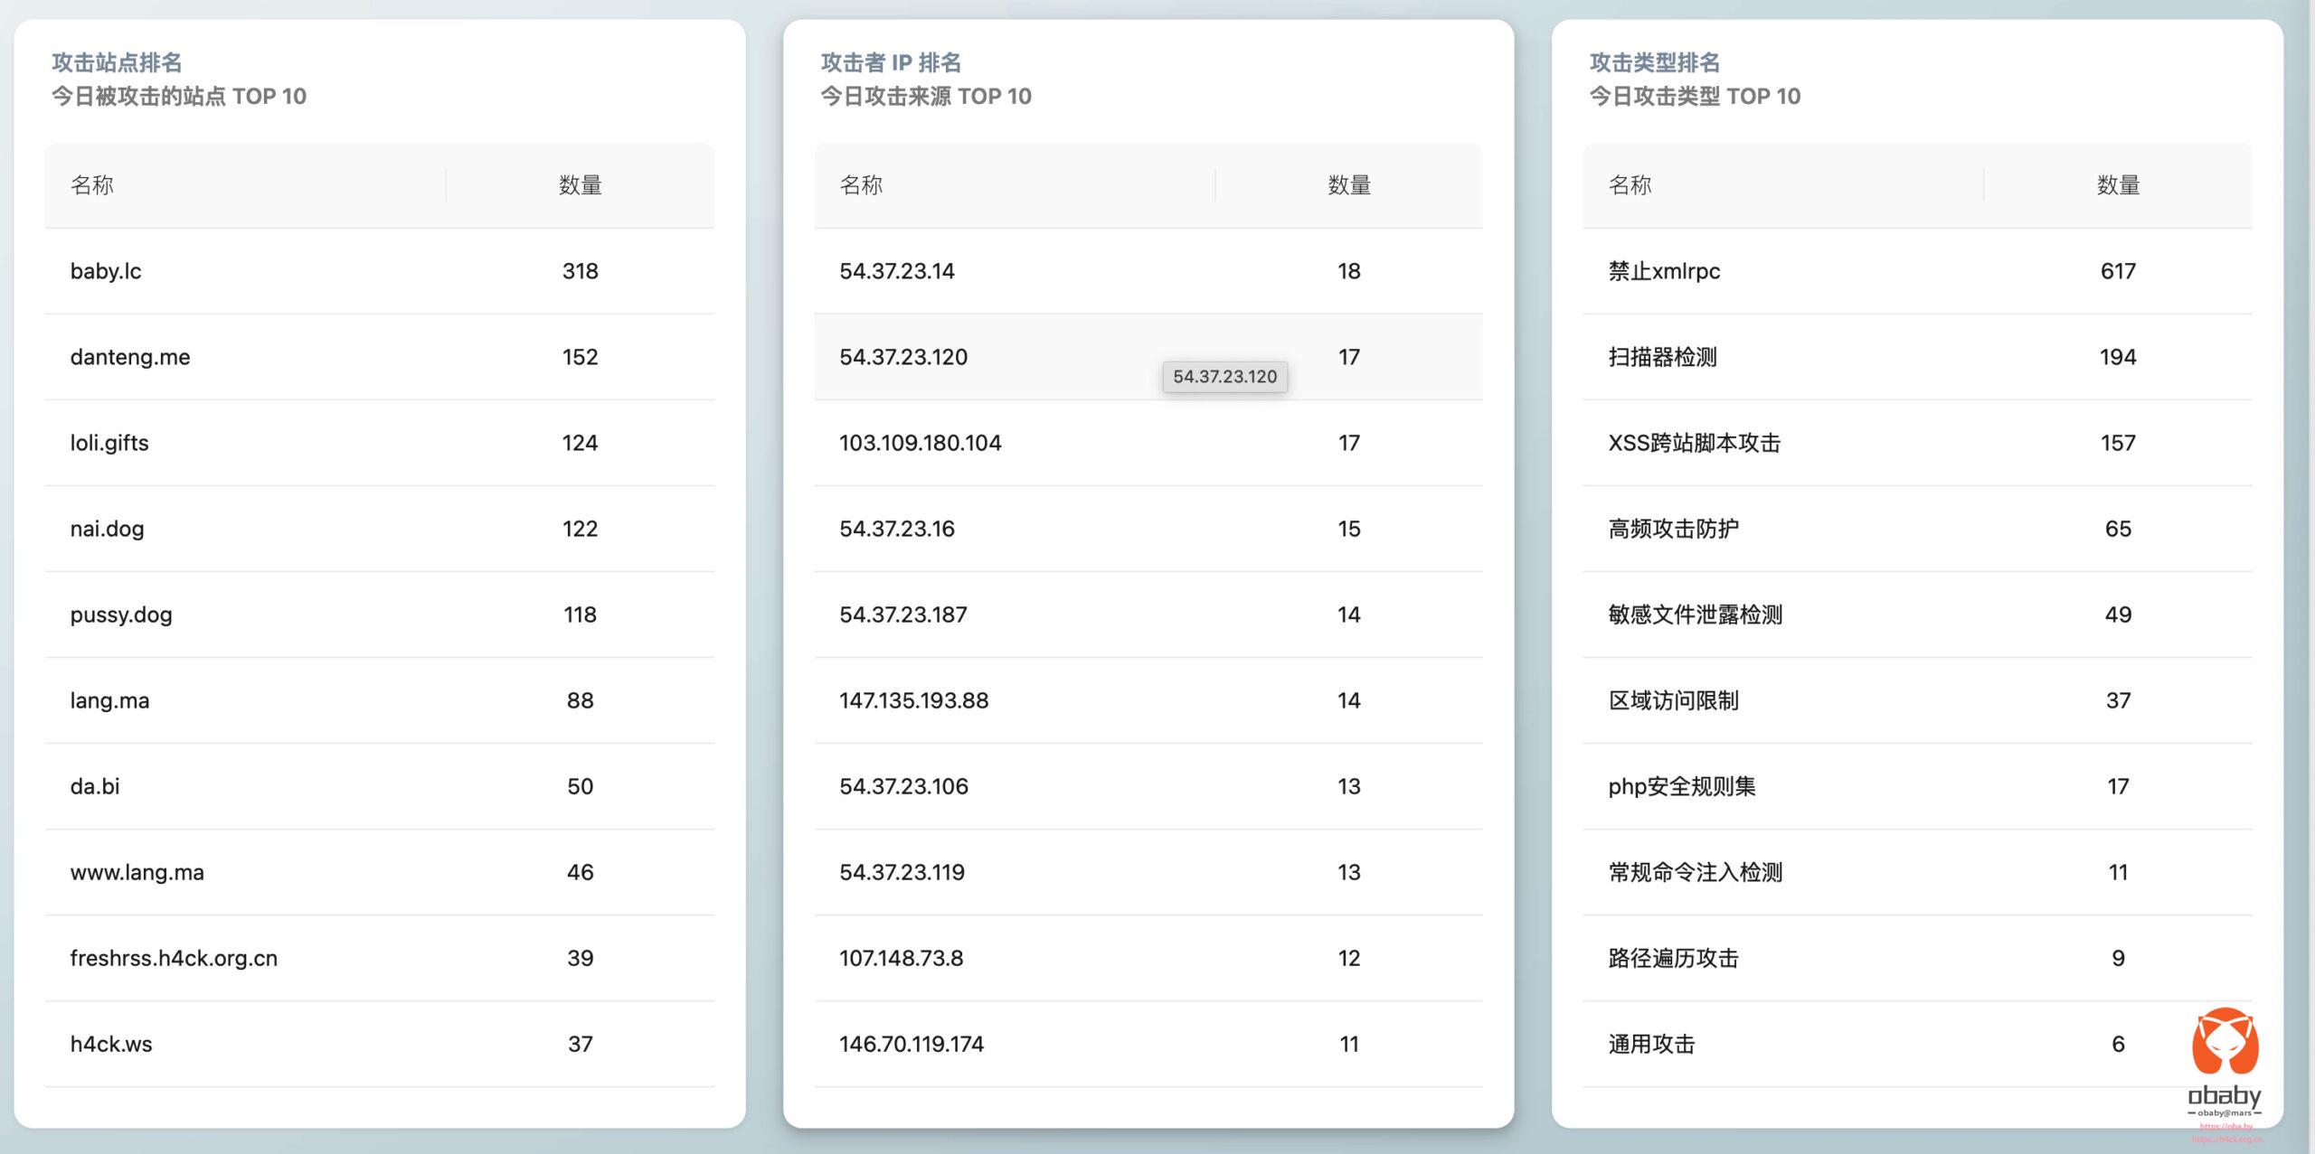Click 数量 column header in IP table
Screen dimensions: 2315x1154
pyautogui.click(x=1348, y=185)
